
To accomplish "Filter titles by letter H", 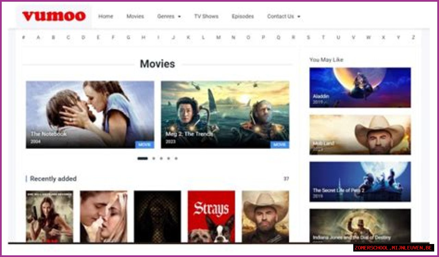I will 143,37.
